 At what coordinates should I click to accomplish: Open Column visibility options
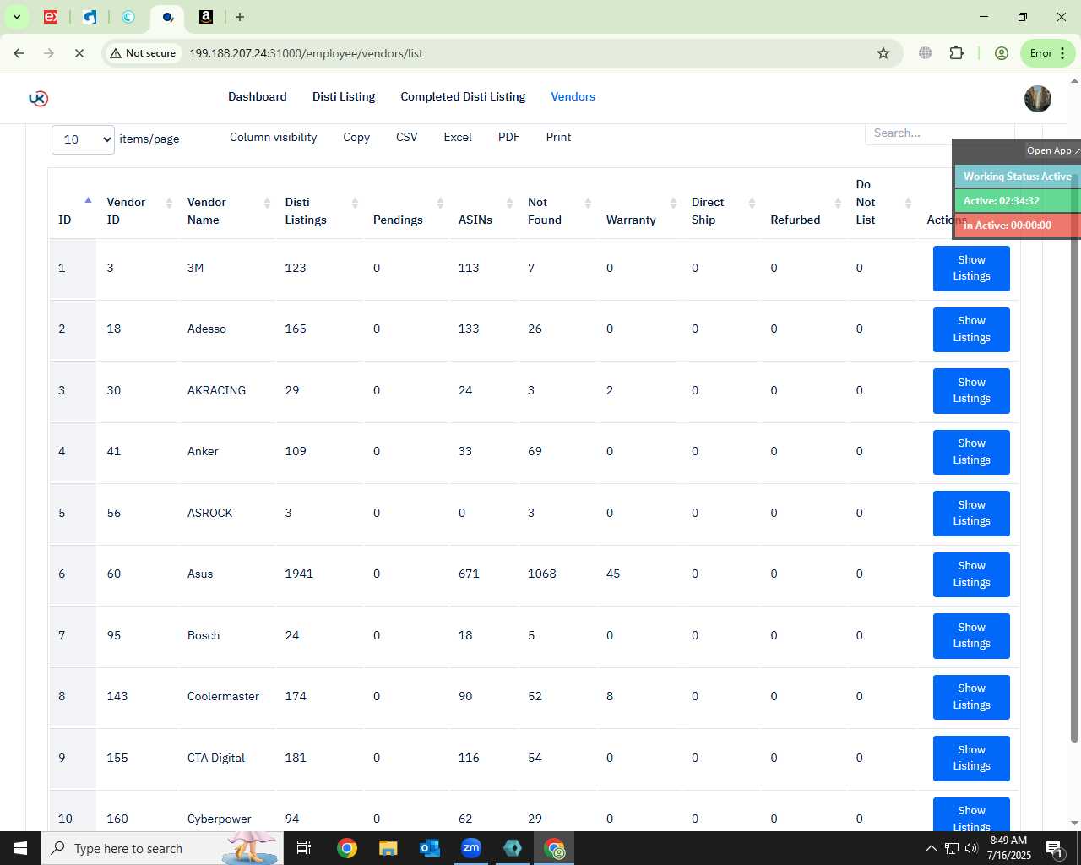[274, 137]
